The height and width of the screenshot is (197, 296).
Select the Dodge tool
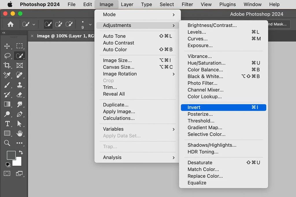click(7, 114)
